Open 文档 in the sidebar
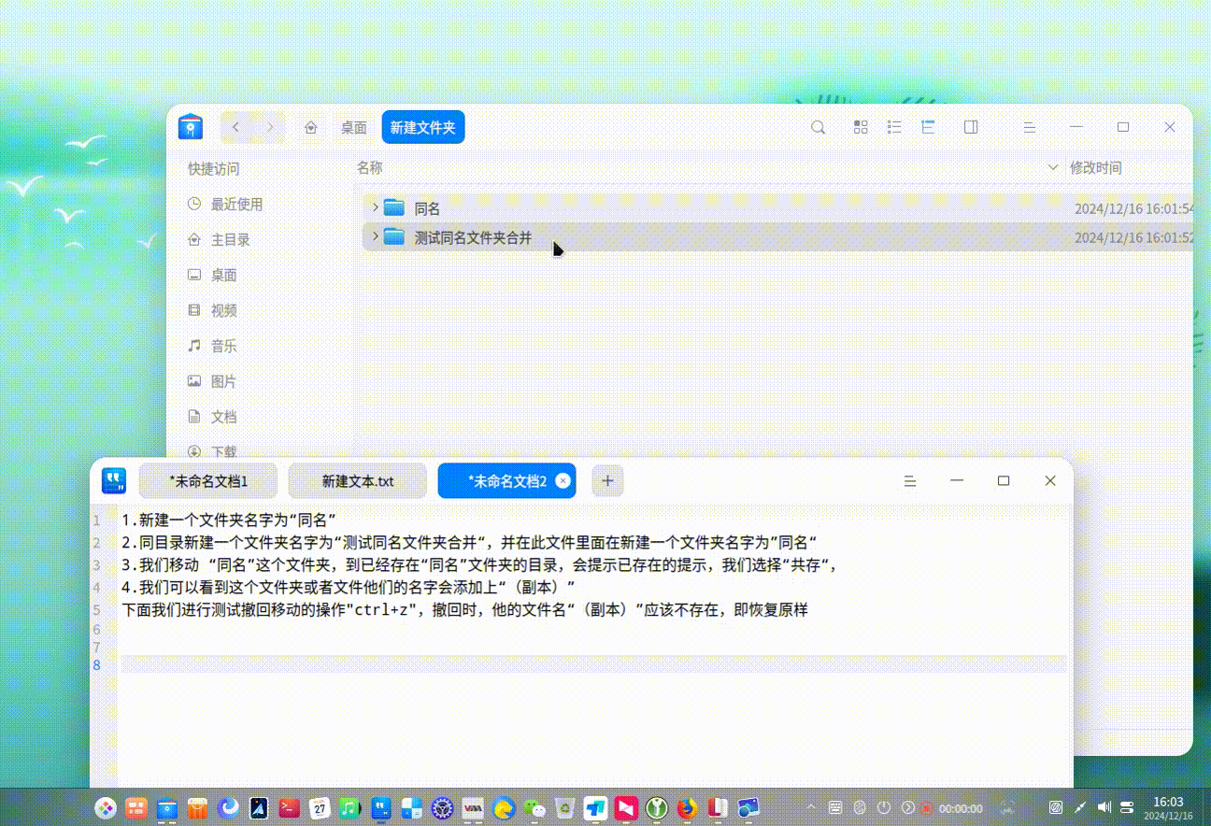This screenshot has height=826, width=1211. (x=212, y=417)
